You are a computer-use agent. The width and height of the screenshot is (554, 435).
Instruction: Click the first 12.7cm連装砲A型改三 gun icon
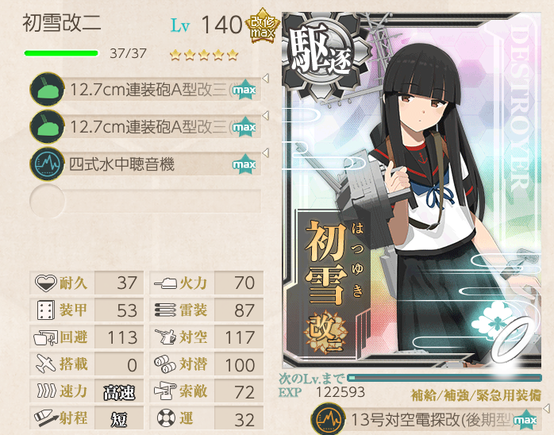(x=47, y=90)
